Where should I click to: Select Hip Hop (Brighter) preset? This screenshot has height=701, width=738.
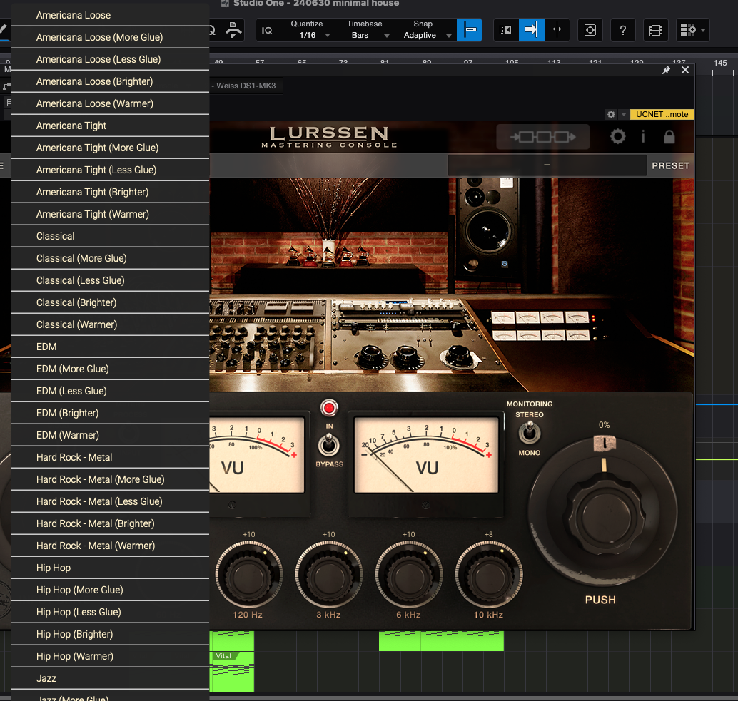[110, 634]
